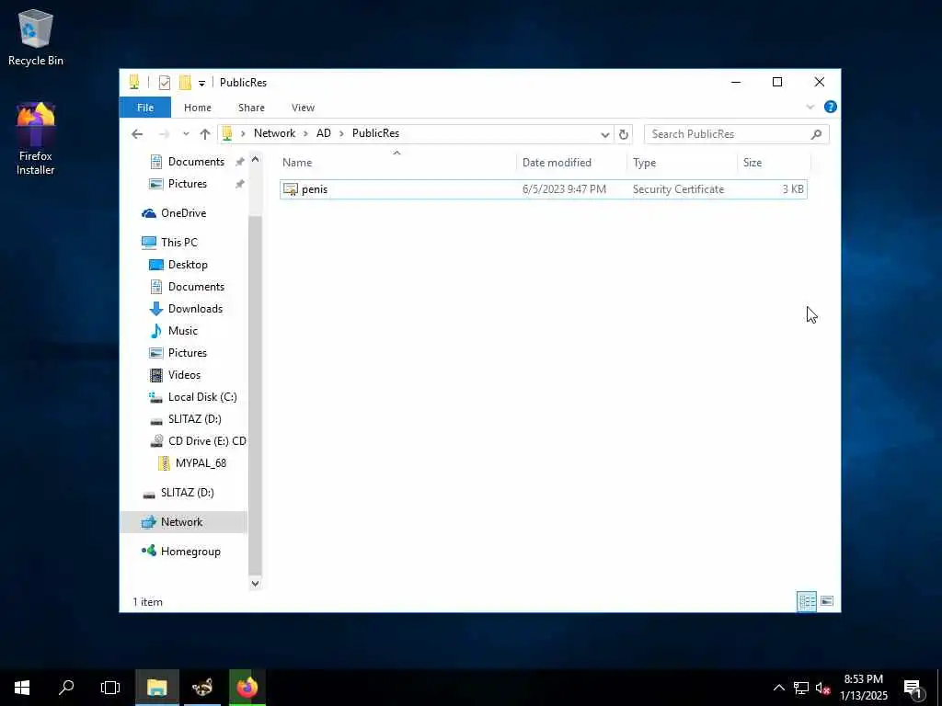Open the File ribbon tab

pyautogui.click(x=145, y=108)
